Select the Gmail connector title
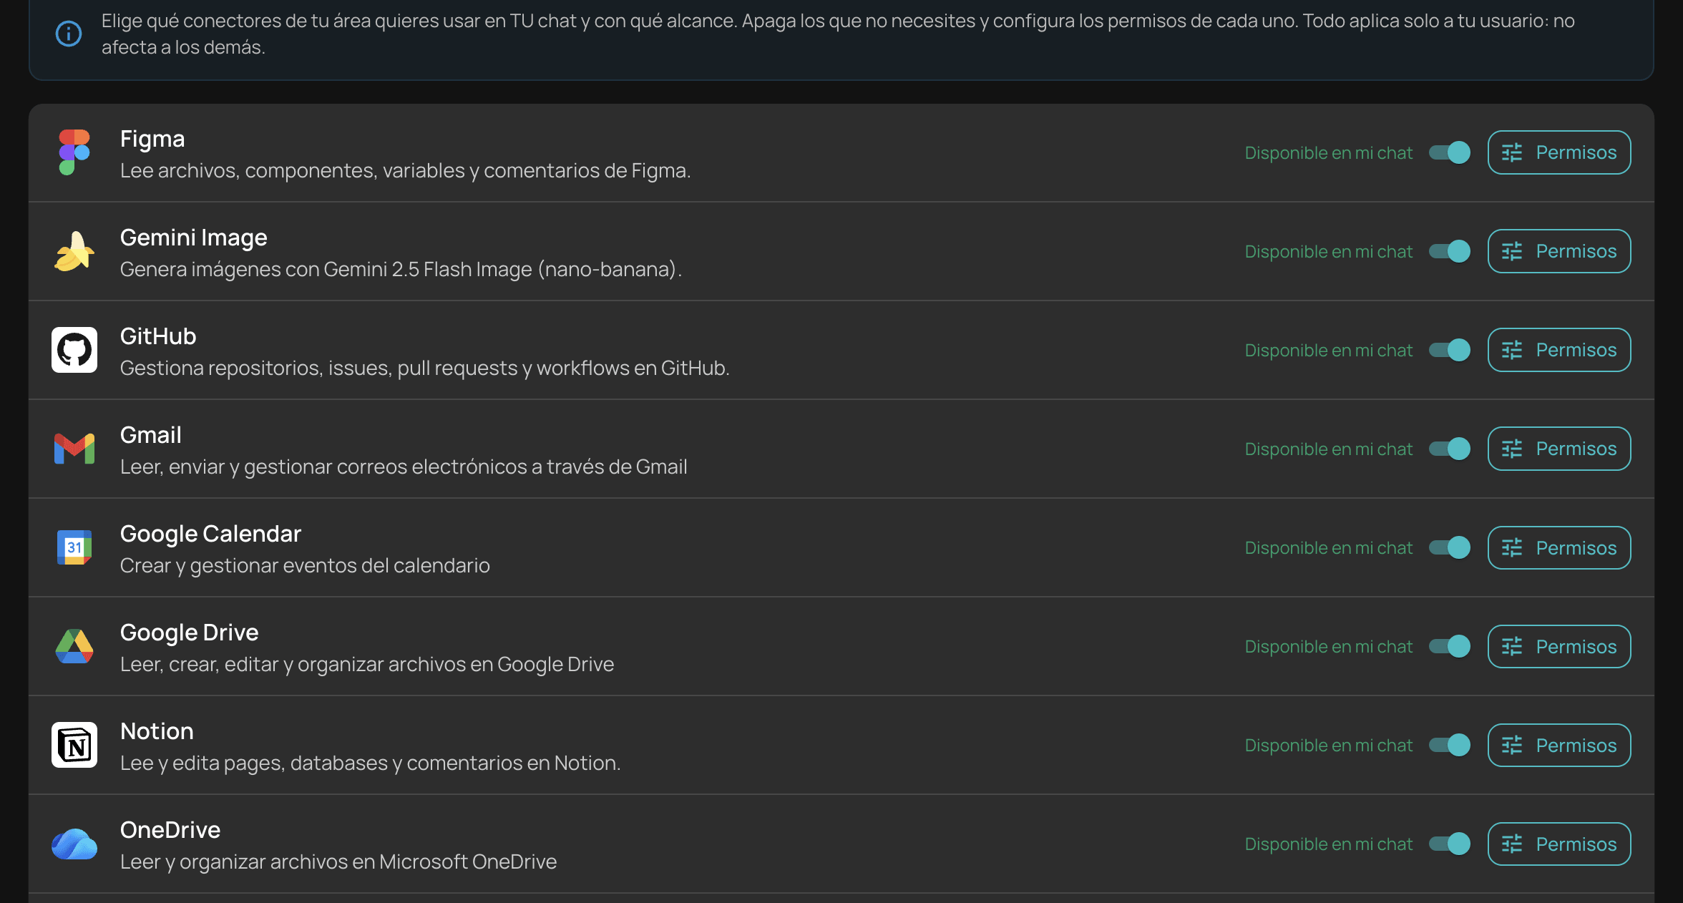 click(151, 435)
